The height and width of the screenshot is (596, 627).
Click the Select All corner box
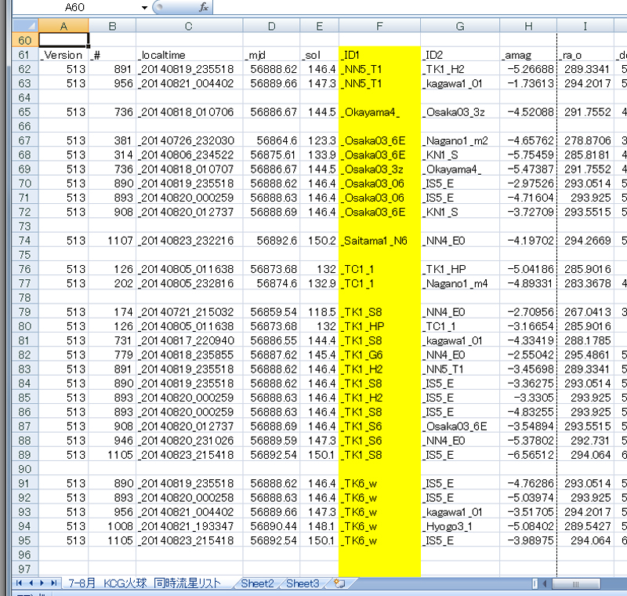(25, 26)
